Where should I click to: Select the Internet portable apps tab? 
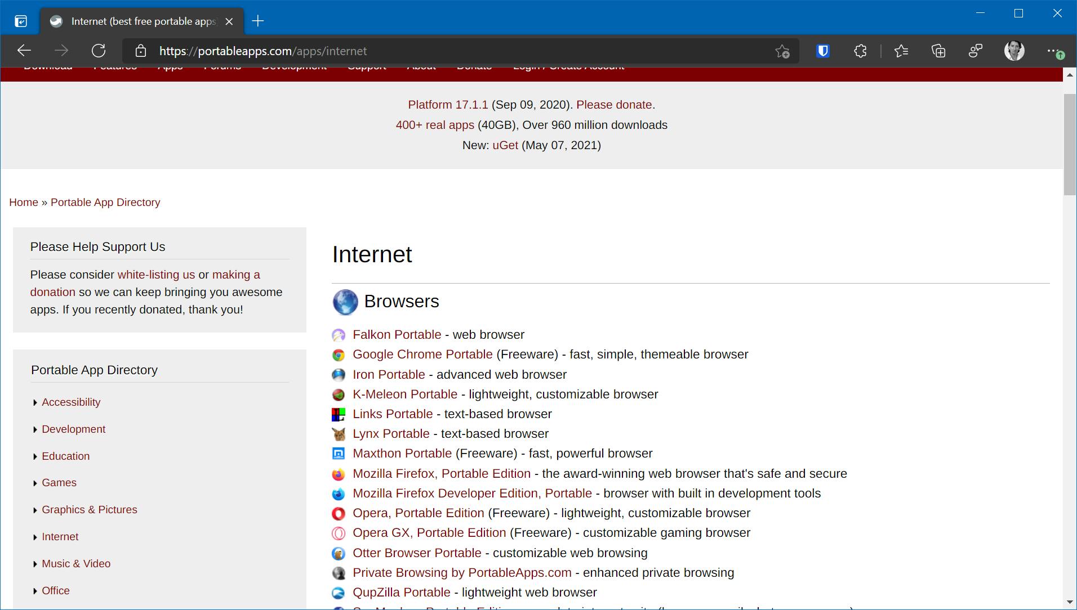[x=142, y=21]
